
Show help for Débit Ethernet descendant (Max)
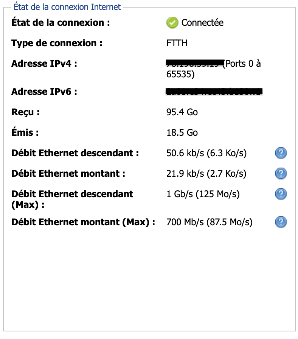[x=281, y=194]
